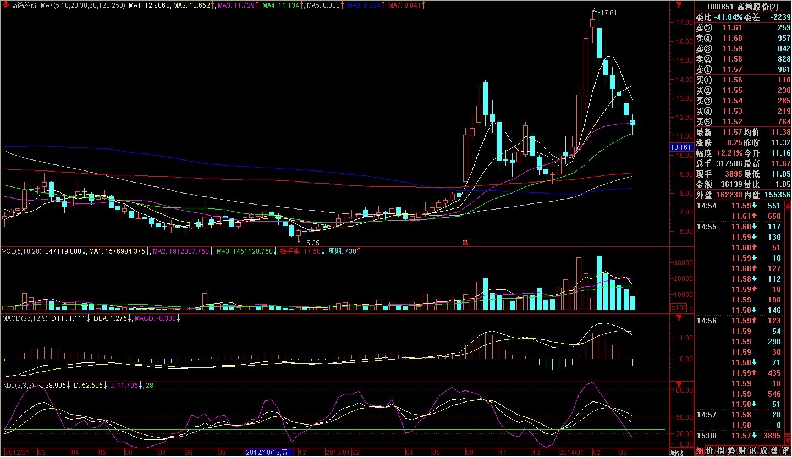Image resolution: width=792 pixels, height=457 pixels.
Task: Select the 盘 tab
Action: (774, 451)
